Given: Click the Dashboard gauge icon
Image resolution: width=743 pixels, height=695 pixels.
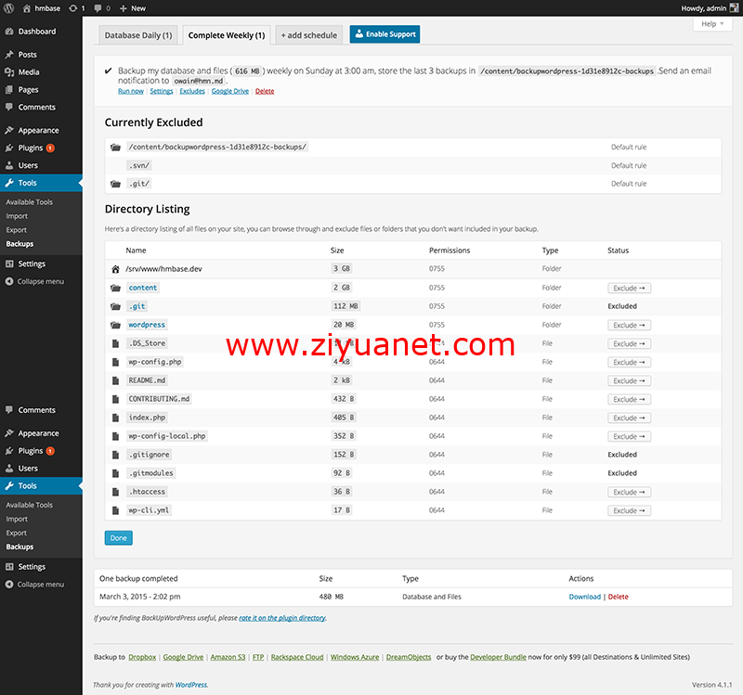Looking at the screenshot, I should tap(9, 32).
